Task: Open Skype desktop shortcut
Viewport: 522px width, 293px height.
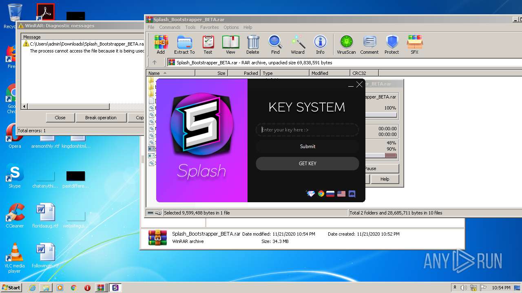Action: click(x=14, y=176)
